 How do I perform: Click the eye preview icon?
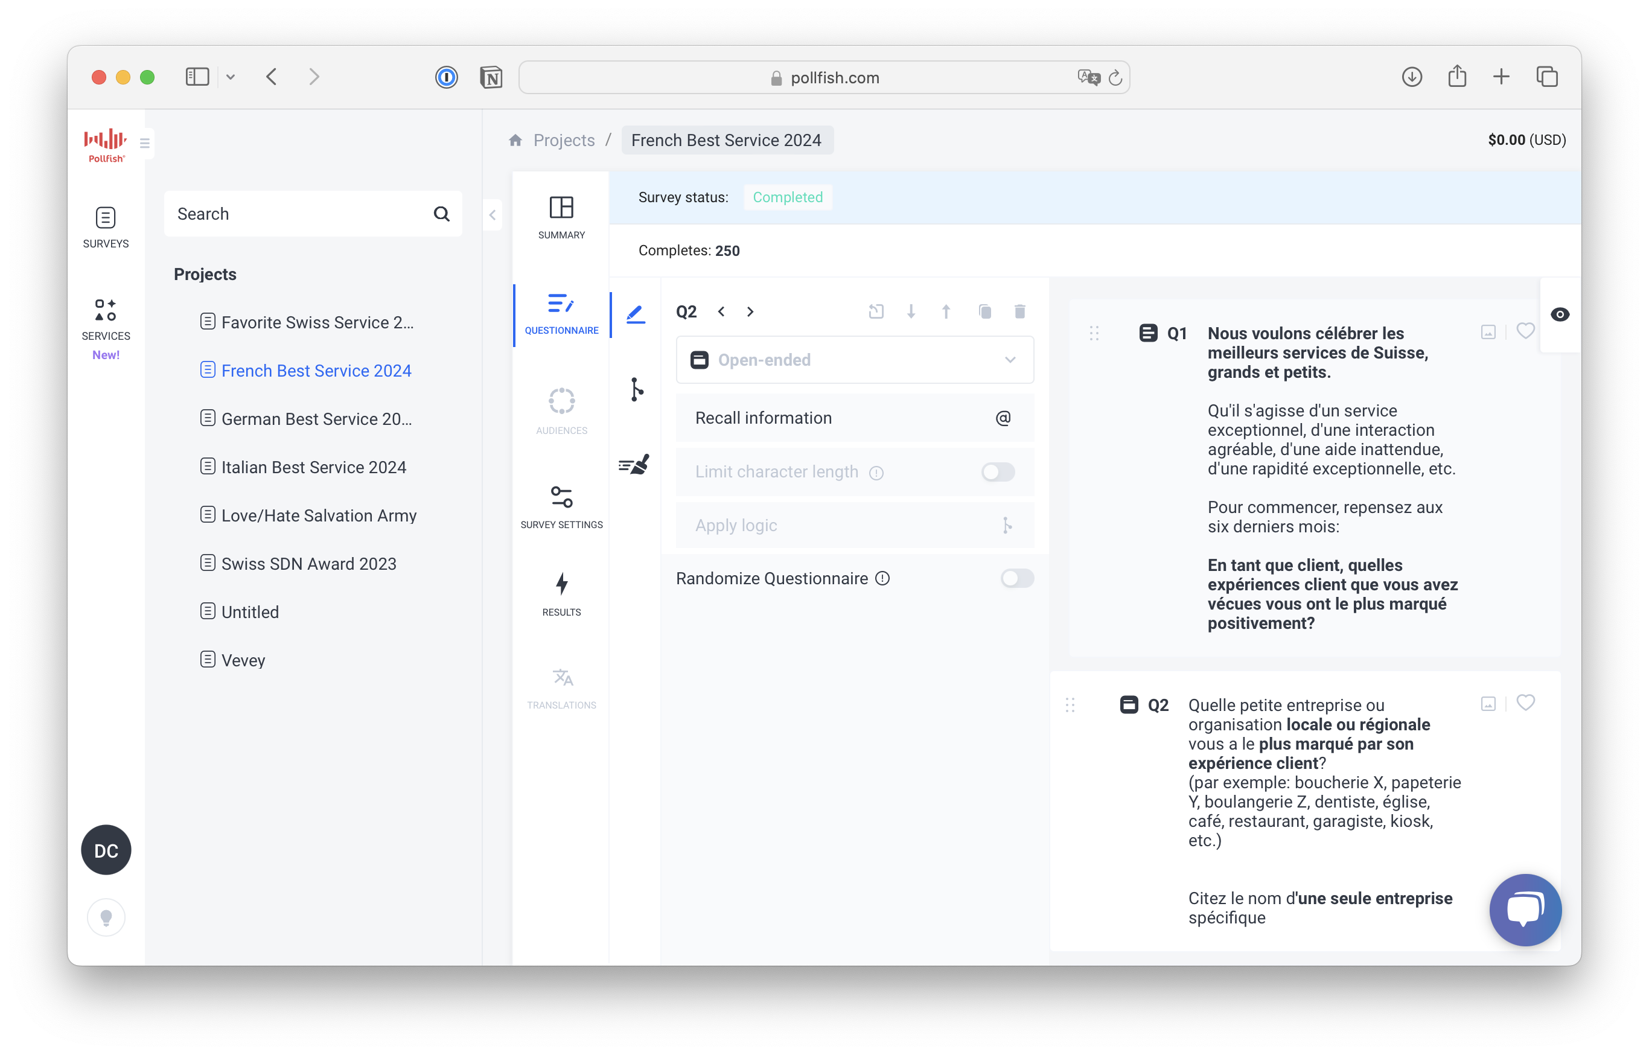1560,314
